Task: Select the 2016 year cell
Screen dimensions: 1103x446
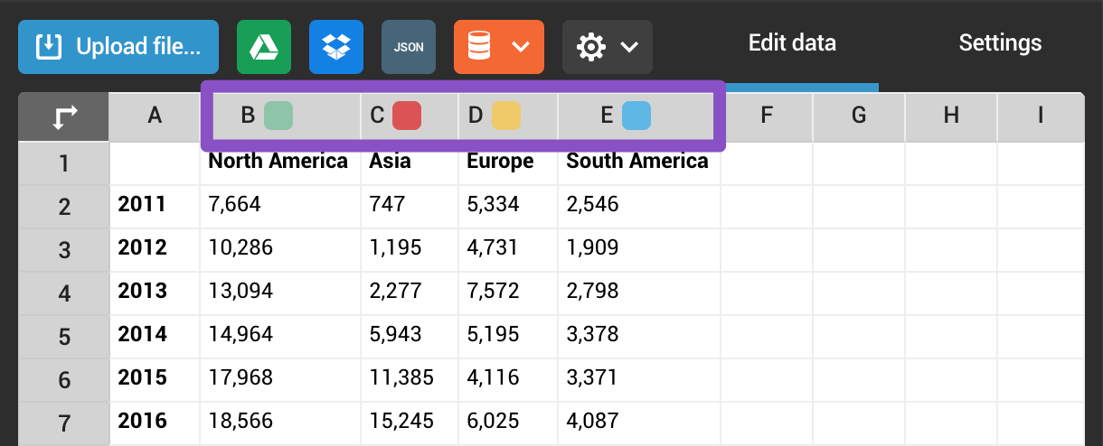Action: coord(155,423)
